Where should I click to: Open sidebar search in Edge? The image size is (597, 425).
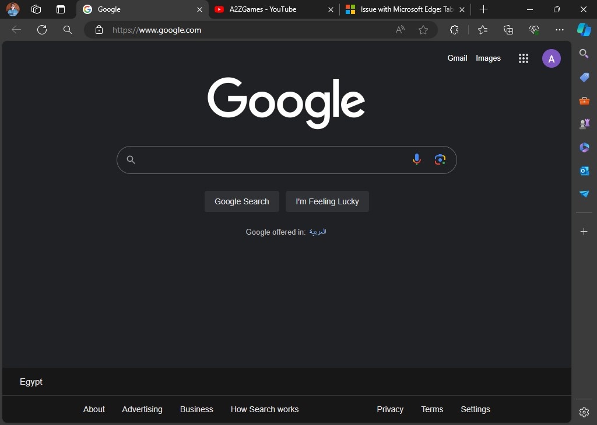coord(584,54)
